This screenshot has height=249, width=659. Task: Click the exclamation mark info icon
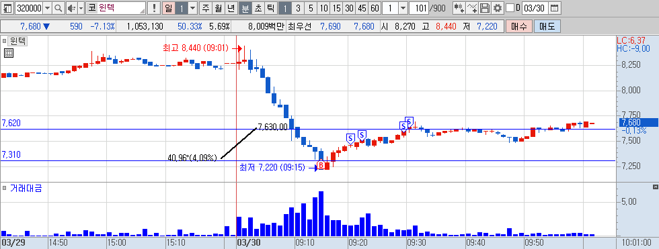154,8
